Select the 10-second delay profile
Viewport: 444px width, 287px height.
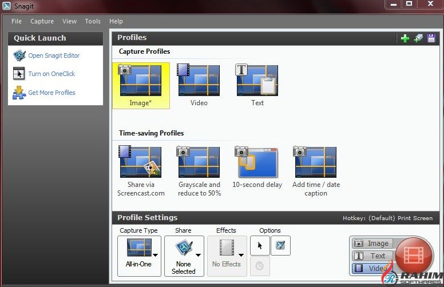pyautogui.click(x=257, y=167)
